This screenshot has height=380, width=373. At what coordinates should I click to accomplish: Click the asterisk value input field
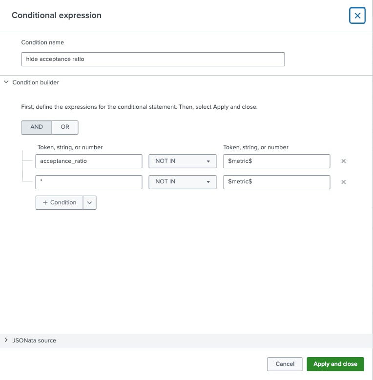coord(89,181)
